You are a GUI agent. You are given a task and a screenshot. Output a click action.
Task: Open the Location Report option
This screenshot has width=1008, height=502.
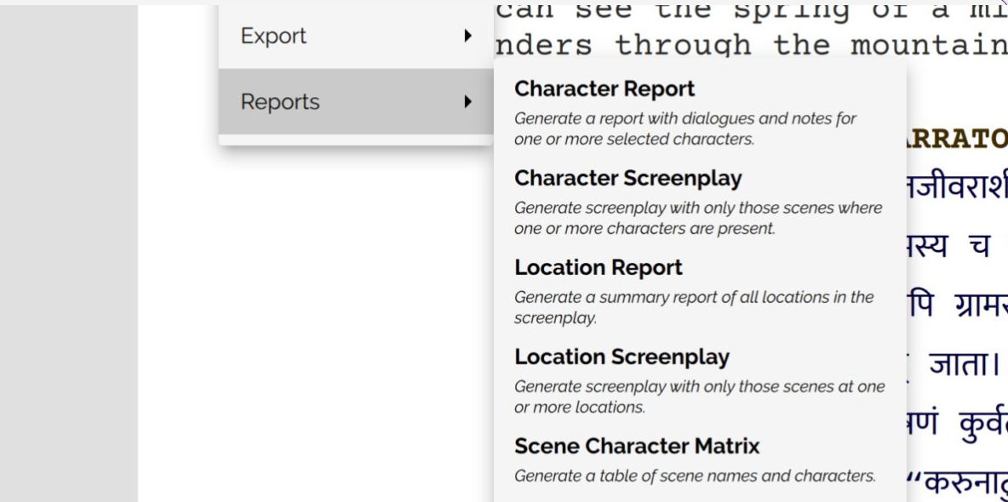coord(598,268)
